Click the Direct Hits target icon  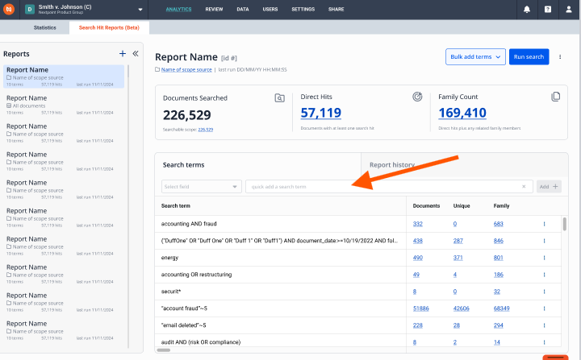point(417,97)
